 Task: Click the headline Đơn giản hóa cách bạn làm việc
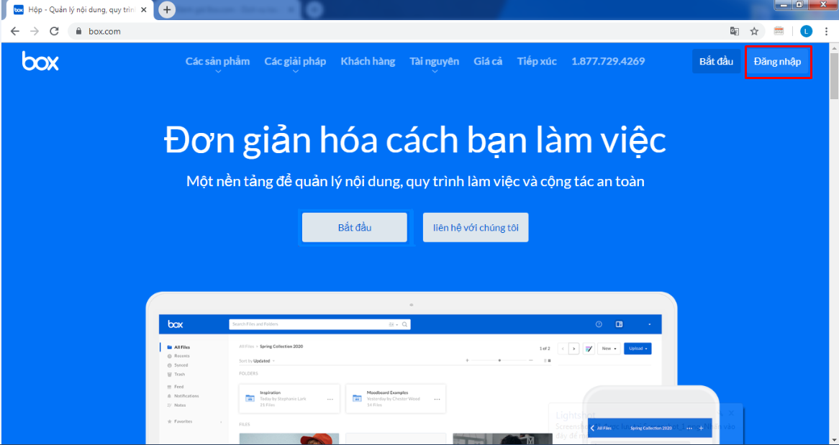pyautogui.click(x=415, y=139)
